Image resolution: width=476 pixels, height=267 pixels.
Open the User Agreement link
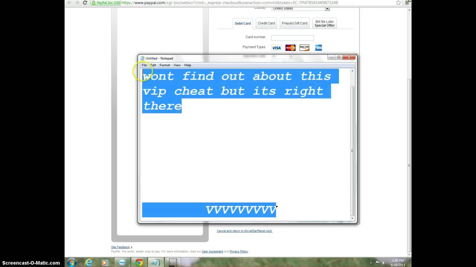tap(212, 251)
